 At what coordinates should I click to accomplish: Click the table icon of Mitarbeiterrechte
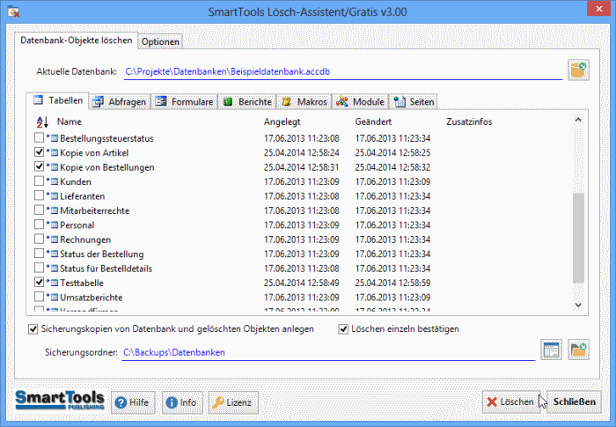(55, 210)
